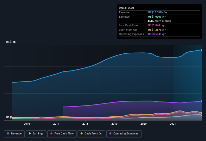
Task: Click the 2019 x-axis label
Action: coord(114,124)
